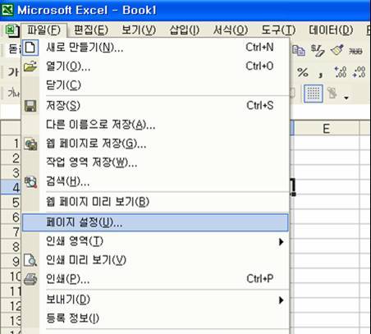
Task: Open the 데이터(D) menu
Action: 331,30
